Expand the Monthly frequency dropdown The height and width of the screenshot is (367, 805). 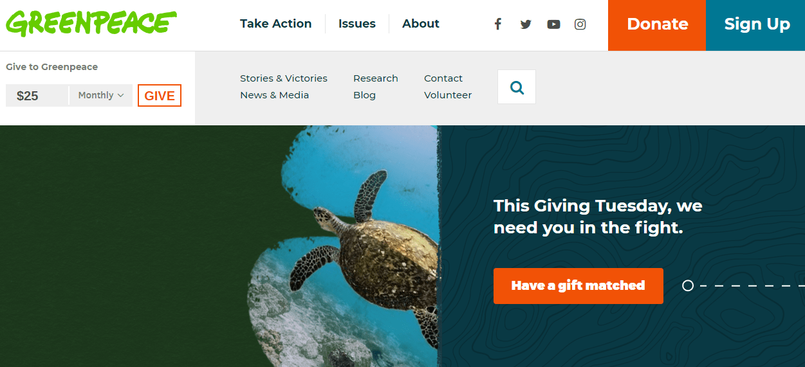(101, 95)
